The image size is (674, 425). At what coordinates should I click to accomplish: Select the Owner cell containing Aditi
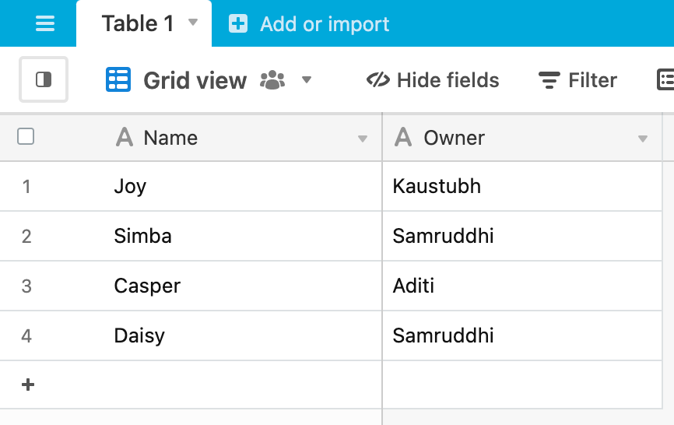click(x=521, y=286)
